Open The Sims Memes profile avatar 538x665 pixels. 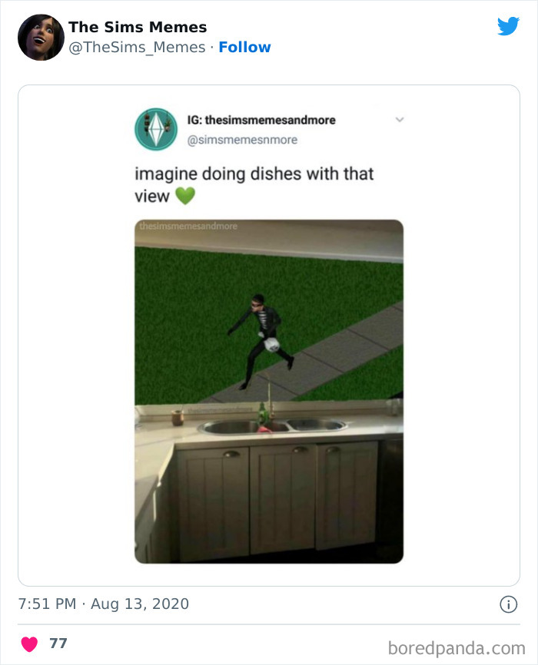[x=40, y=35]
